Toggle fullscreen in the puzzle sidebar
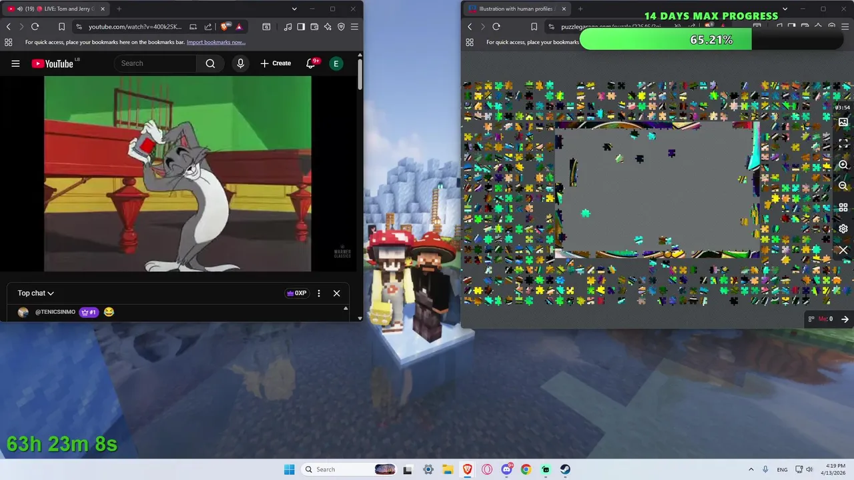This screenshot has width=854, height=480. tap(843, 143)
